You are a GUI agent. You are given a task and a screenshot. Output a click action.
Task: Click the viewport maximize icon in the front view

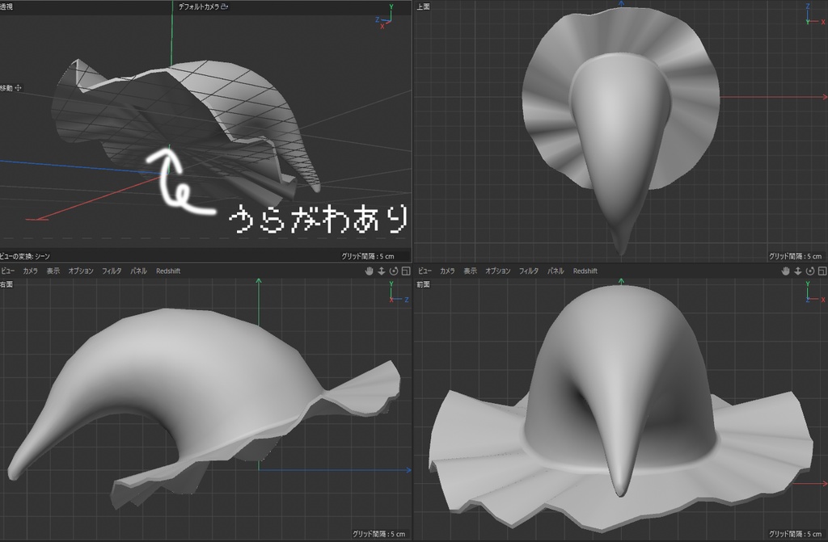coord(821,271)
